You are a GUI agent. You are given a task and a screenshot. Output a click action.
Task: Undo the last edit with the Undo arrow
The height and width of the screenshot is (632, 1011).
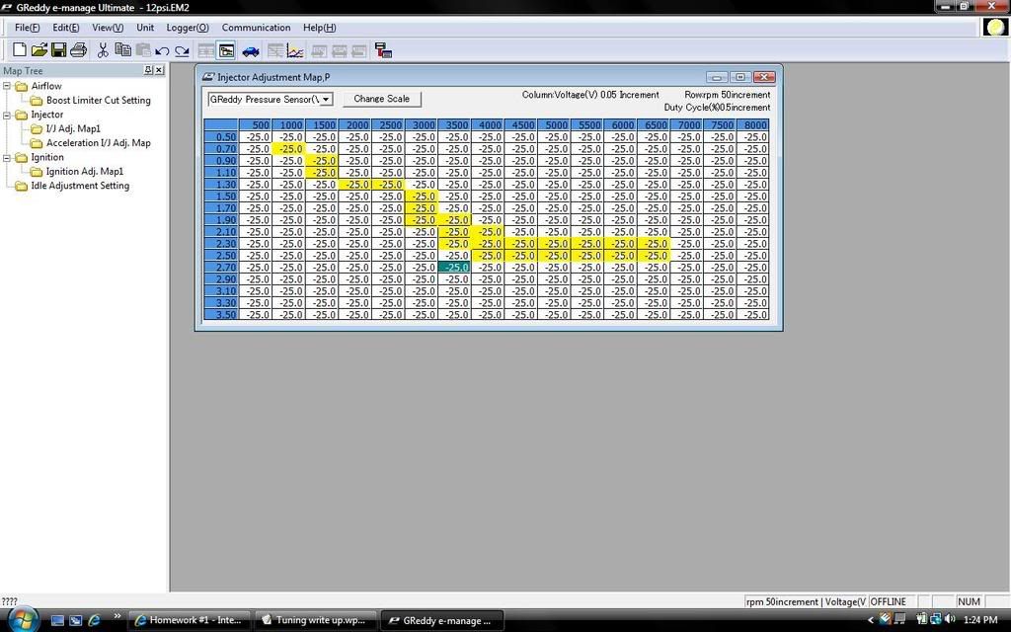162,51
